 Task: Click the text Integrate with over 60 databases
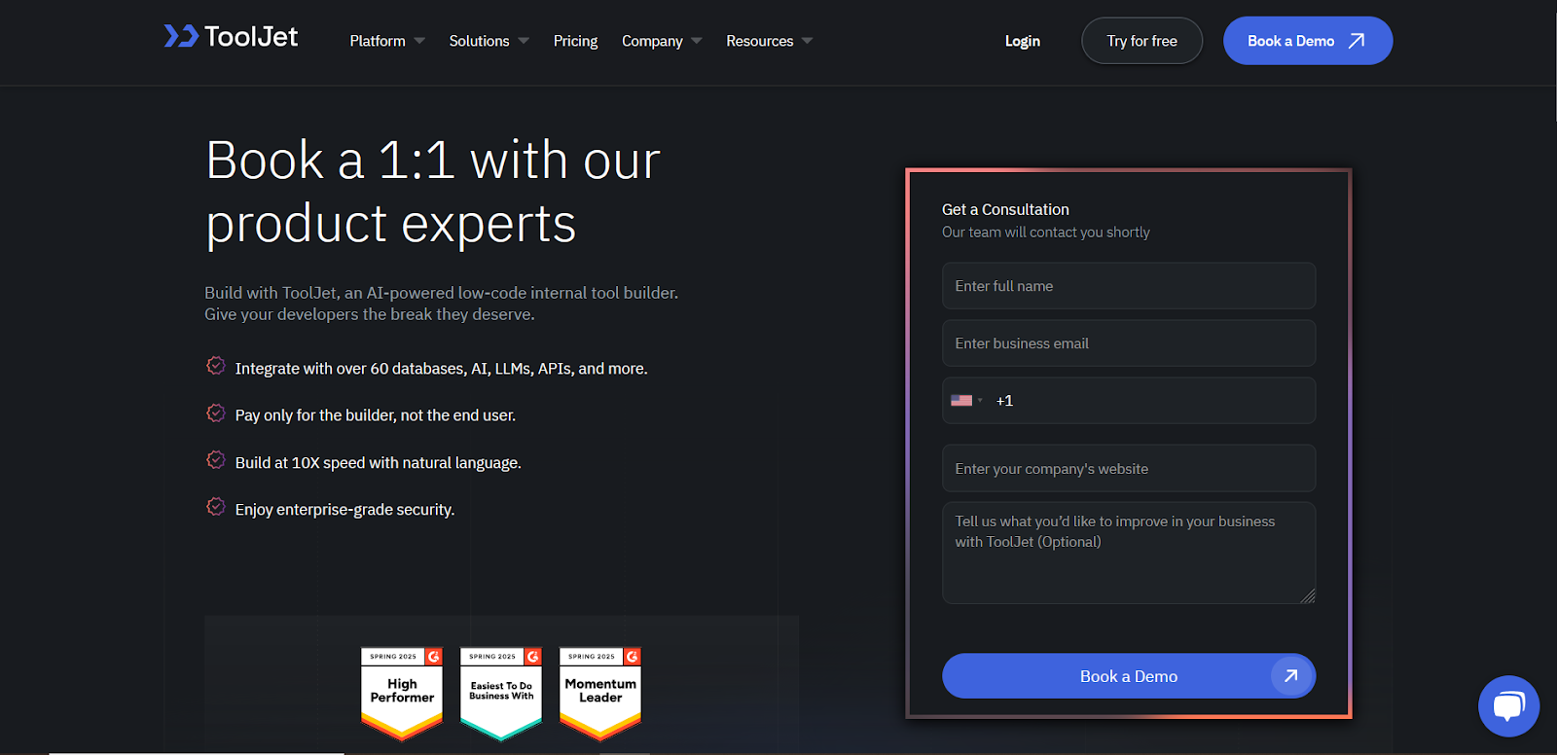[441, 369]
